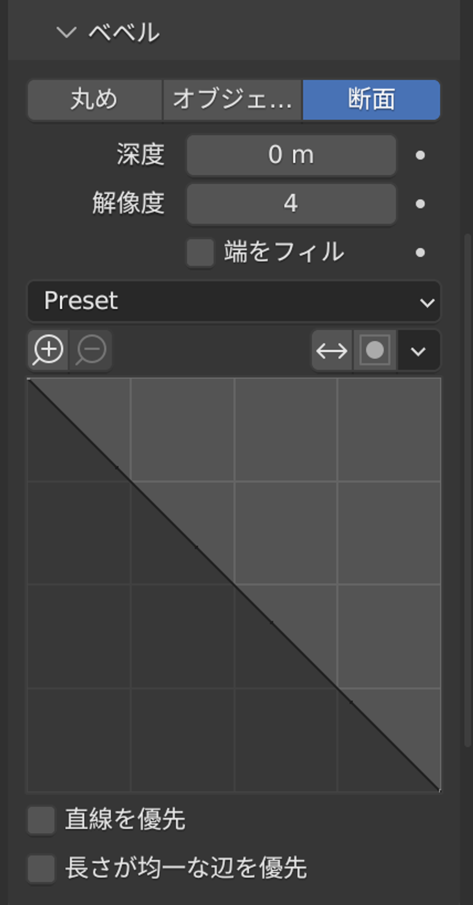The height and width of the screenshot is (905, 473).
Task: Click the 解像度 value field
Action: pyautogui.click(x=291, y=204)
